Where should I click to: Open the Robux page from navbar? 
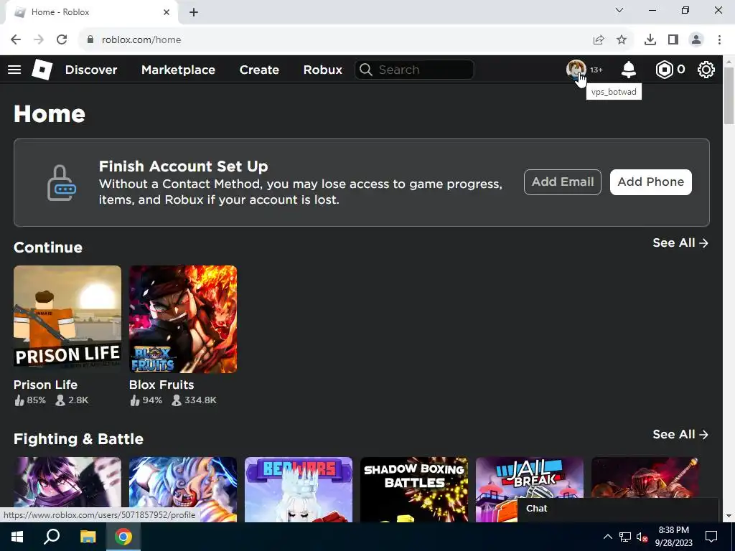[322, 70]
